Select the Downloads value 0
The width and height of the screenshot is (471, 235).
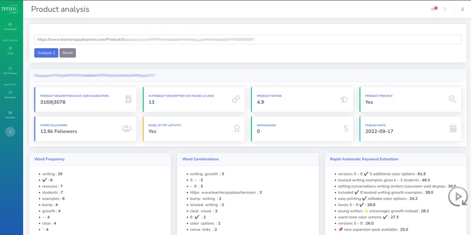pyautogui.click(x=259, y=131)
